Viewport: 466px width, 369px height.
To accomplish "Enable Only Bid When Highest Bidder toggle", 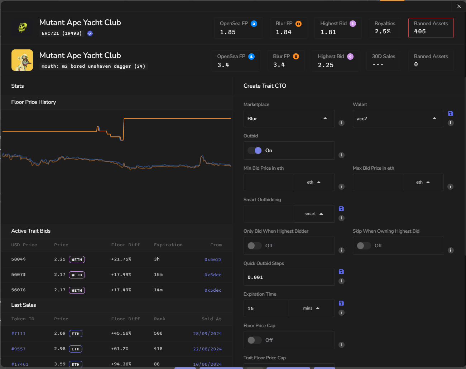I will pos(255,246).
